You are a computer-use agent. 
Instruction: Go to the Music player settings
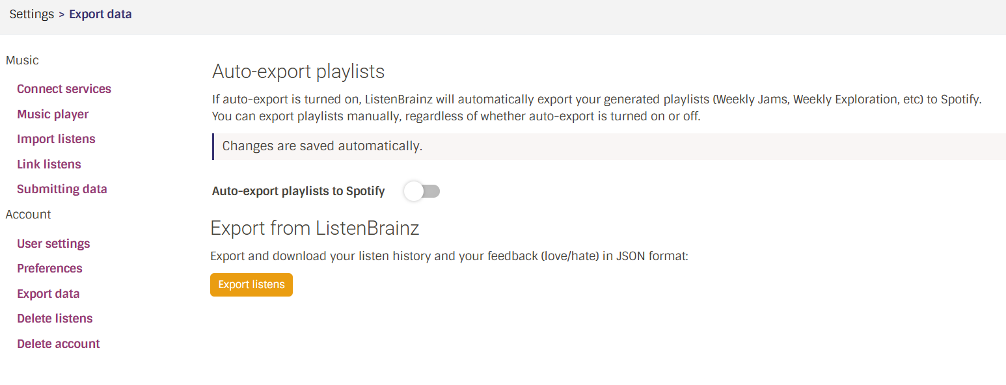click(x=53, y=114)
